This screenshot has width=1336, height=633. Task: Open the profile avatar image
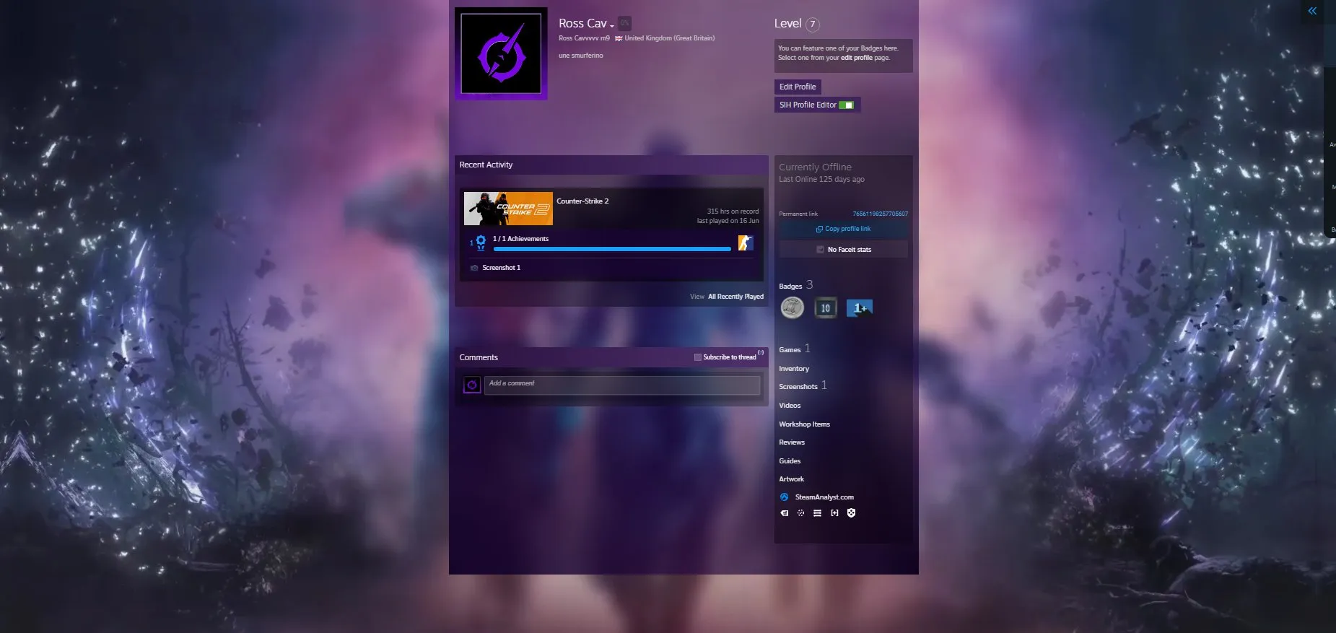501,53
